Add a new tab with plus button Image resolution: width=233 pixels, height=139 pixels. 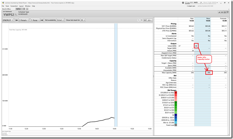[x=27, y=9]
